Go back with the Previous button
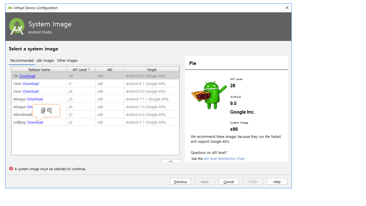The width and height of the screenshot is (366, 206). [180, 182]
